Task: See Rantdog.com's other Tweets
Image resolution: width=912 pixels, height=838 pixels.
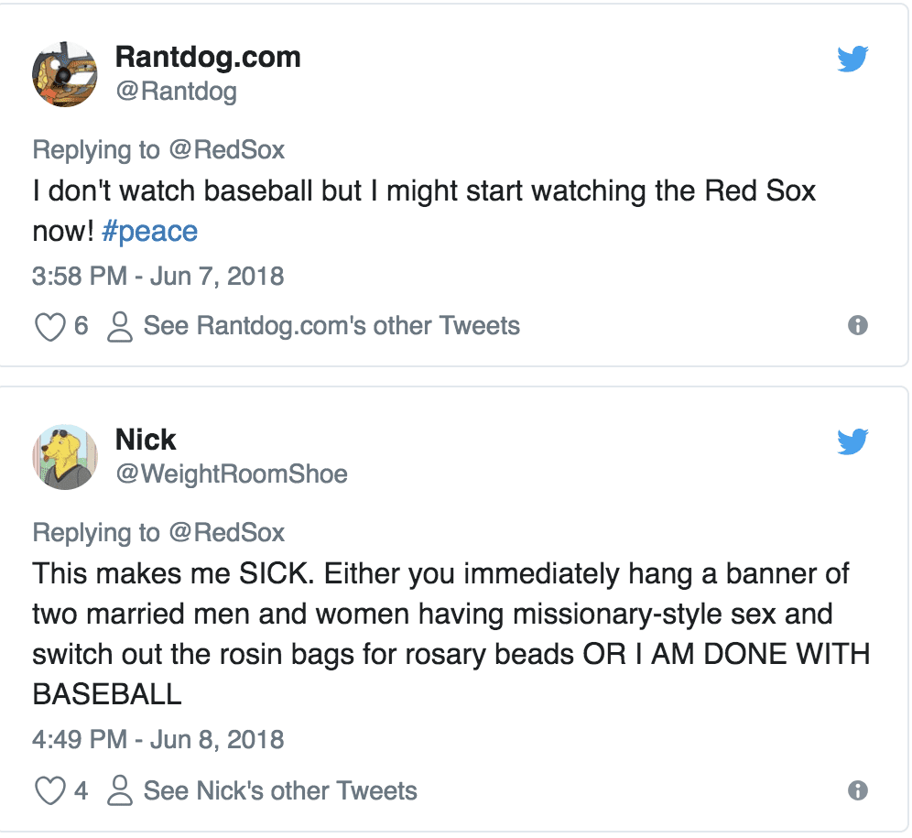Action: [x=331, y=326]
